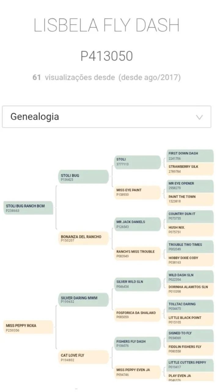Screen dimensions: 220x392
Task: Click MISS EYE PAINT entry
Action: pos(137,193)
